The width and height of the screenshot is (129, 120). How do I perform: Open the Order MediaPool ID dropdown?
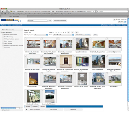63,35
